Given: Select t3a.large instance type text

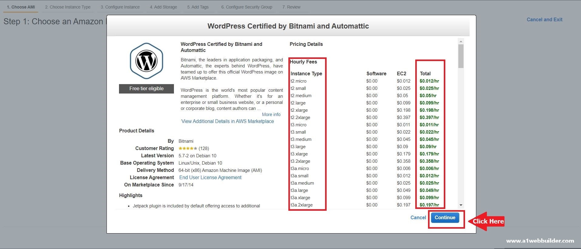Looking at the screenshot, I should point(299,190).
